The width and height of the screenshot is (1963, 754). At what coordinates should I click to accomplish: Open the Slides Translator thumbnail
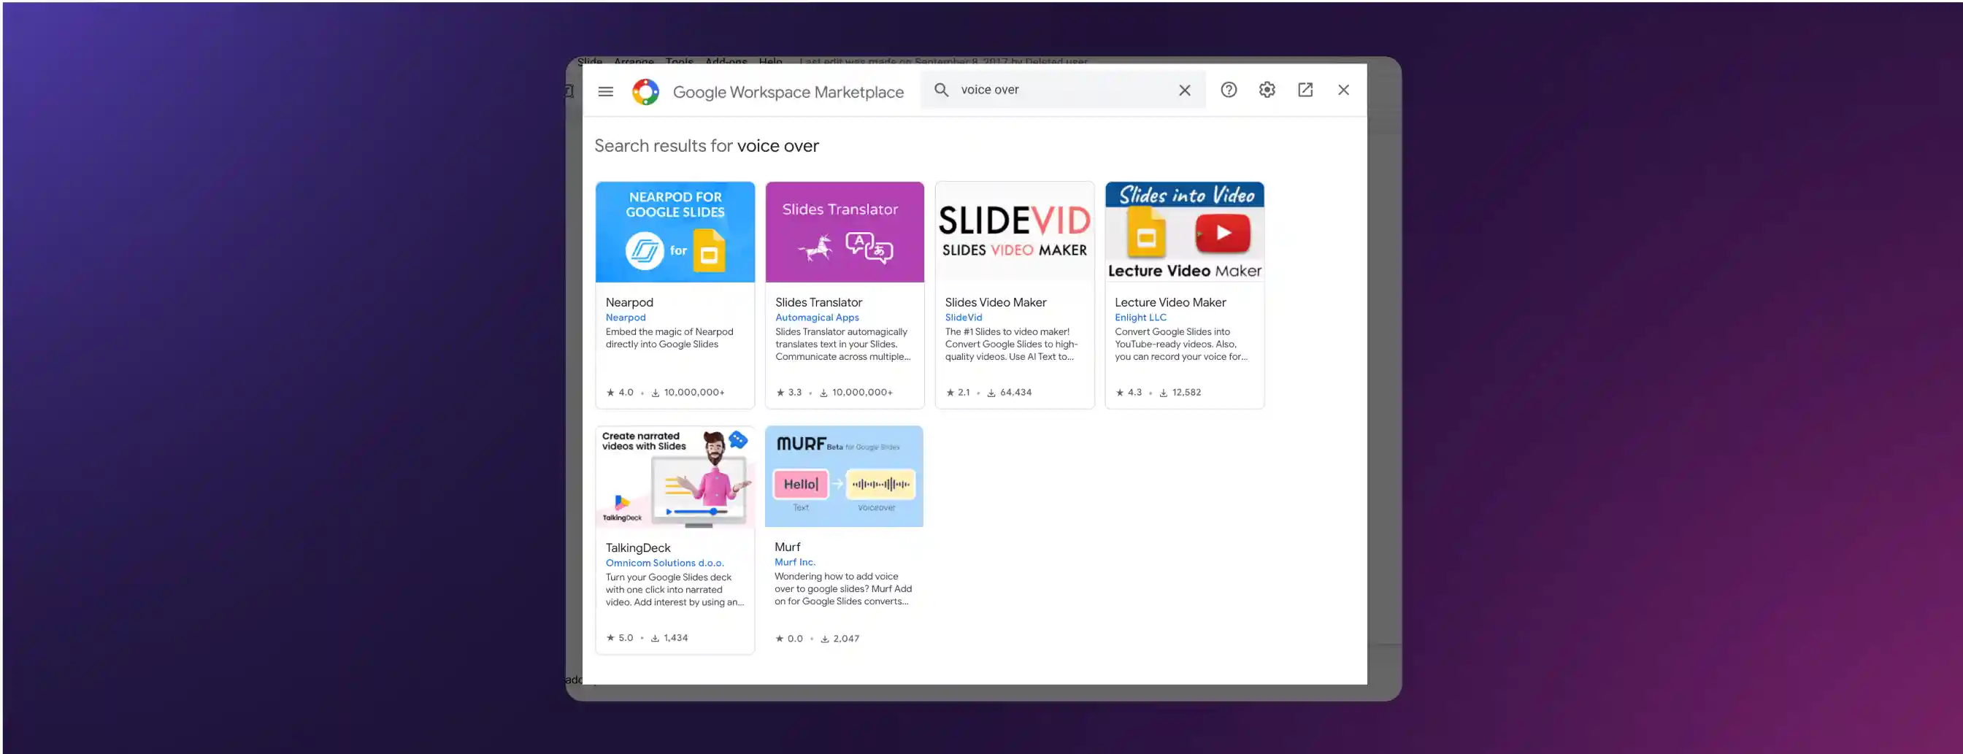[x=845, y=231]
